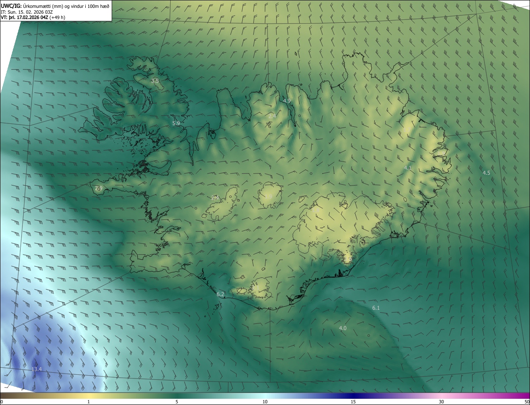Screen dimensions: 530x405
Task: Click the 0 tick on the color scale
Action: pos(2,402)
